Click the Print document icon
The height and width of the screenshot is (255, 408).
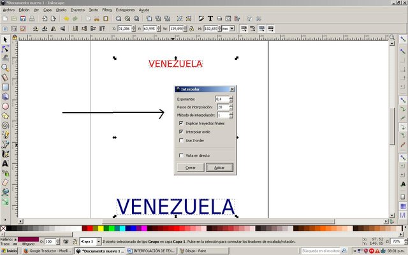[32, 18]
